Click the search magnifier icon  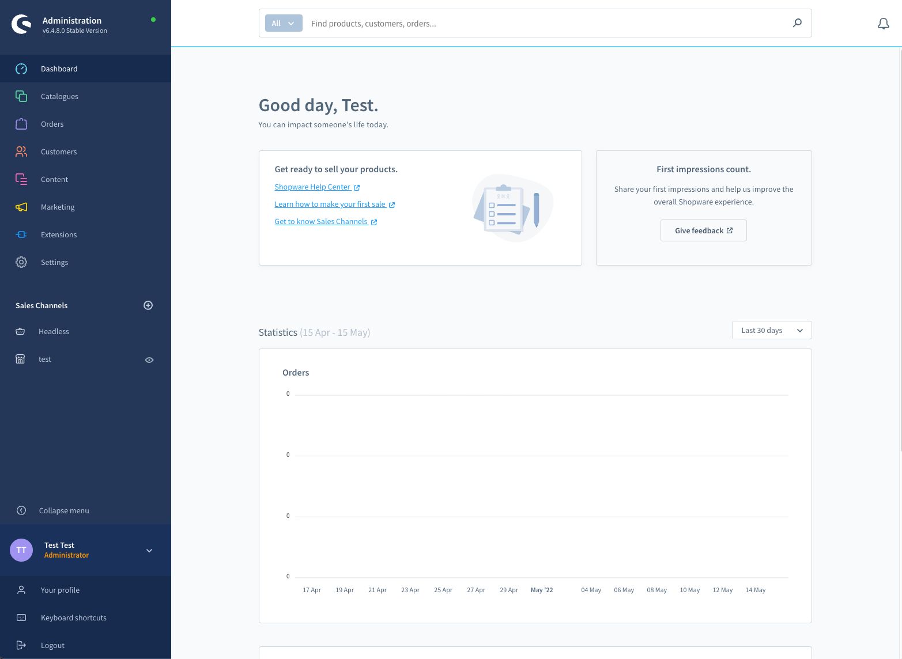[797, 23]
